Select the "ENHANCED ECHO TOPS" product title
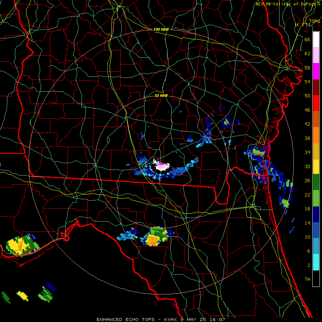Screen dimensions: 322x322 [126, 319]
